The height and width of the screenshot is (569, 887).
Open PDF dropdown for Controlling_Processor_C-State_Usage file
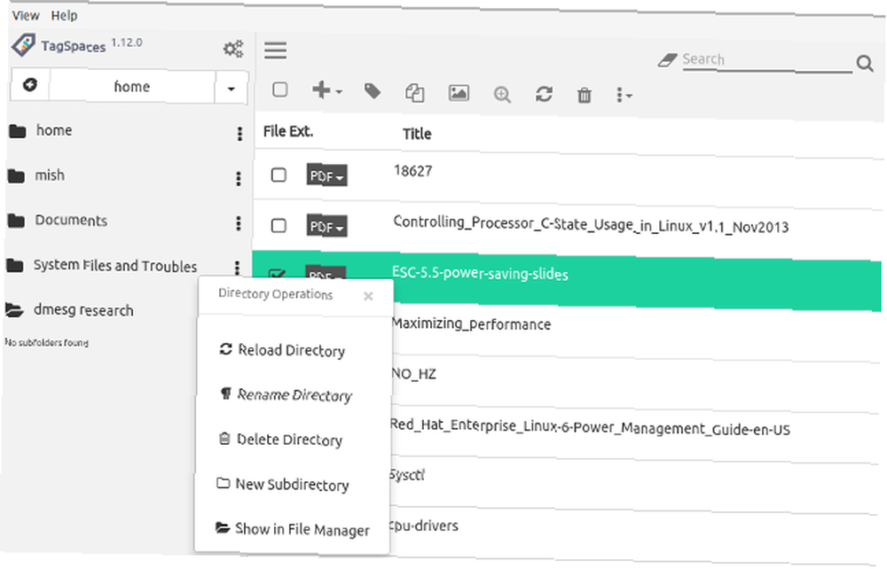tap(326, 226)
